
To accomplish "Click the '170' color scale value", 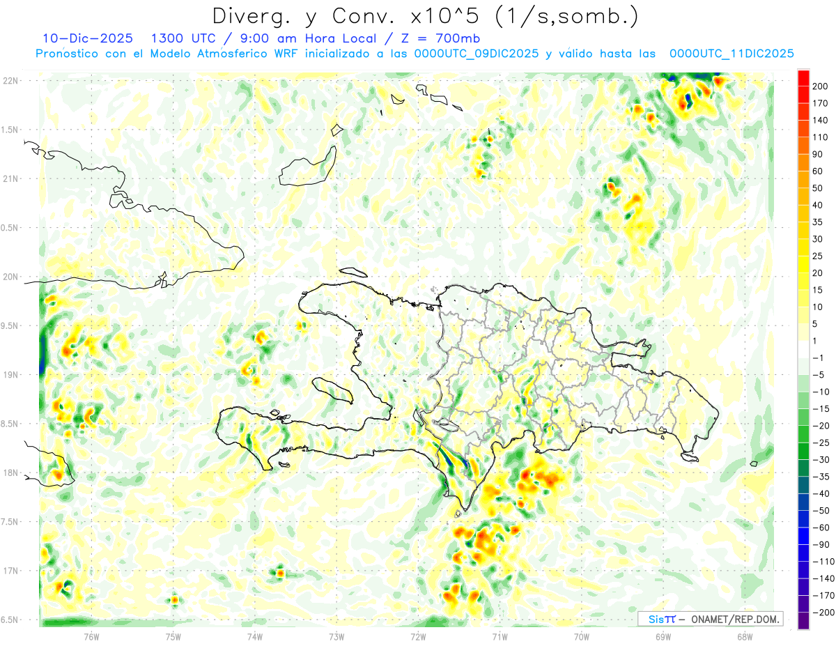I will [821, 103].
